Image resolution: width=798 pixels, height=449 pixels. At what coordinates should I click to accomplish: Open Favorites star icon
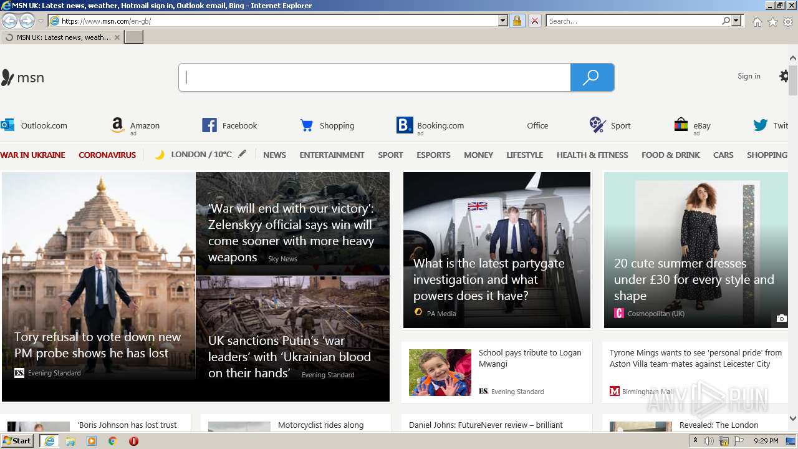point(772,22)
